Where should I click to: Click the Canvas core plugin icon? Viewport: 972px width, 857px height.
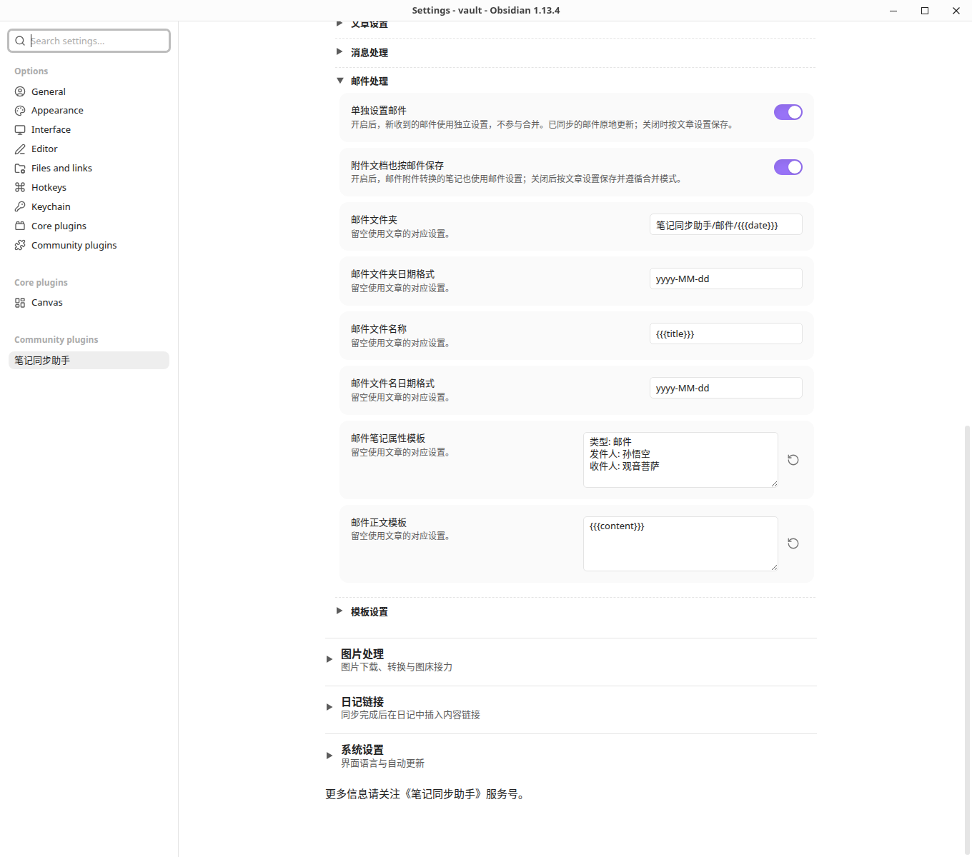pos(20,303)
